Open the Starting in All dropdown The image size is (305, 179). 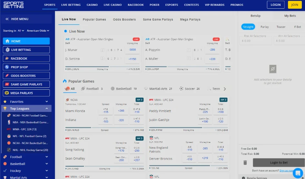click(21, 31)
